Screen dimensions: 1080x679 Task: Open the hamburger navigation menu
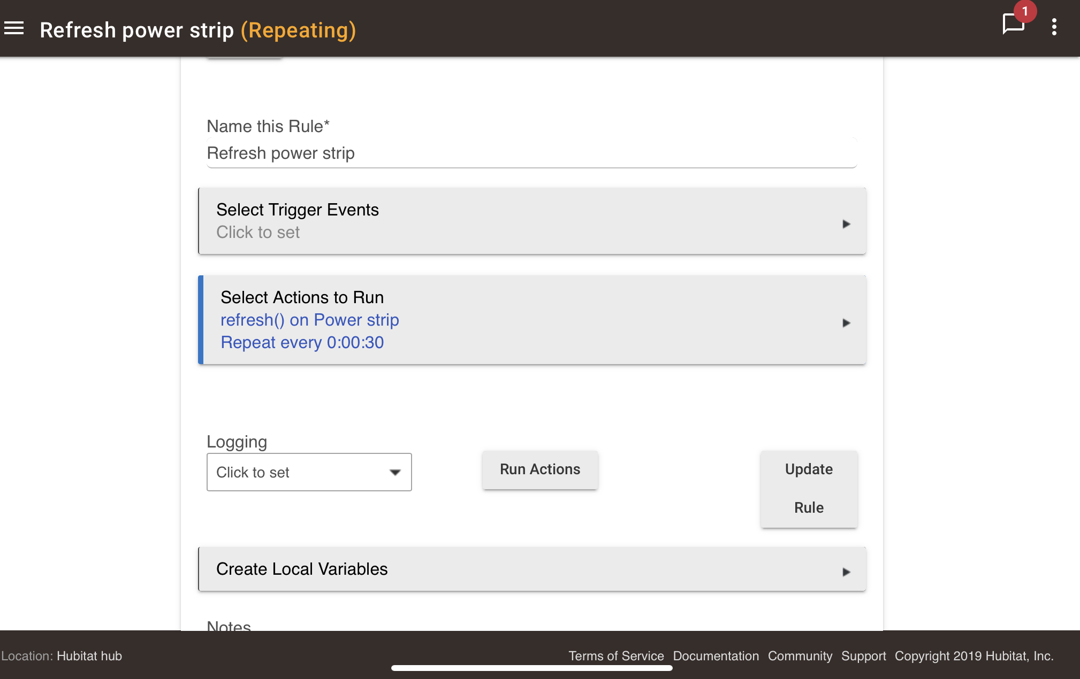14,28
